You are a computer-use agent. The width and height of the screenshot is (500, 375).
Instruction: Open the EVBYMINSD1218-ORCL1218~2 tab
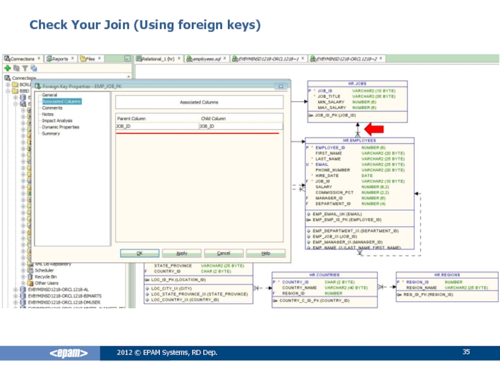pos(347,59)
